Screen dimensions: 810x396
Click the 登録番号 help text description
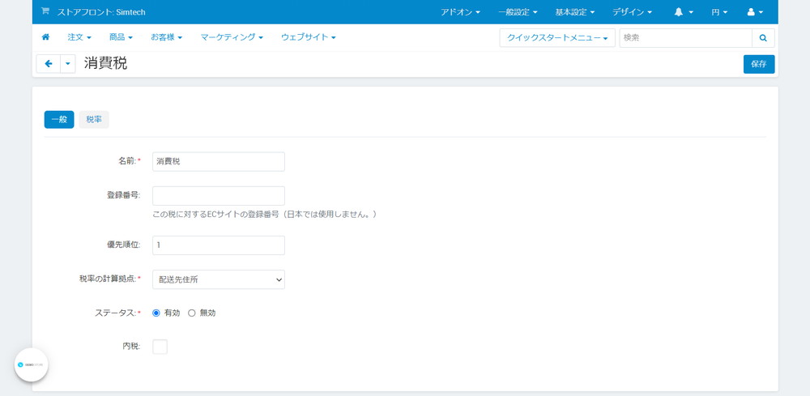[x=265, y=214]
